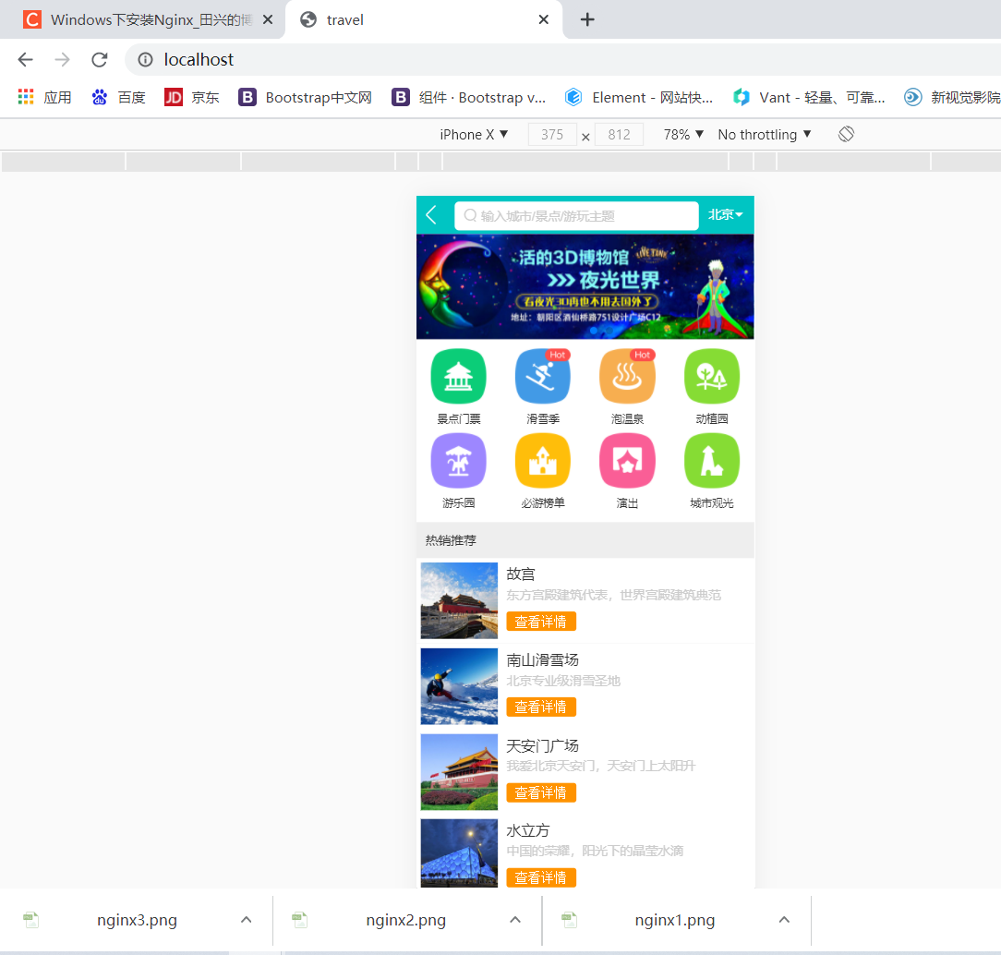Image resolution: width=1001 pixels, height=955 pixels.
Task: Expand options for nginx1.png download
Action: [x=785, y=920]
